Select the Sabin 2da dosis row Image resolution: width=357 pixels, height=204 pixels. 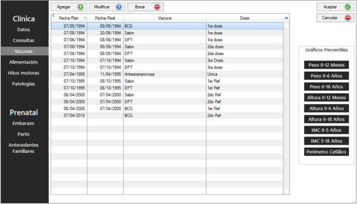[167, 47]
